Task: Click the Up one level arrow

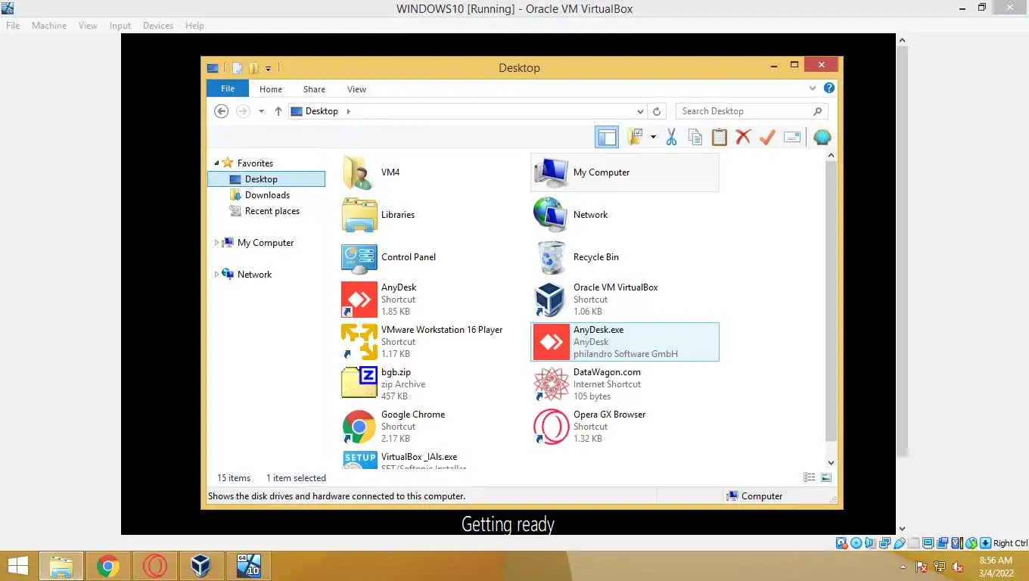Action: [x=278, y=111]
